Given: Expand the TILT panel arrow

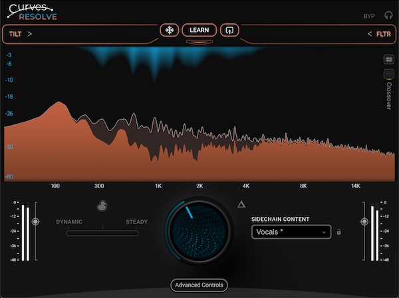Looking at the screenshot, I should [x=30, y=33].
